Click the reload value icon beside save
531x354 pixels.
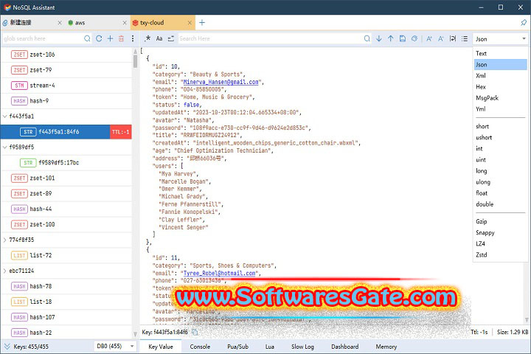pyautogui.click(x=414, y=38)
